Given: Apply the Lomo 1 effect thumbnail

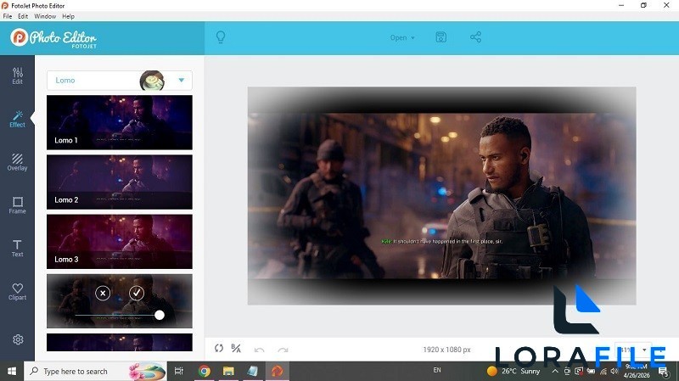Looking at the screenshot, I should [120, 122].
